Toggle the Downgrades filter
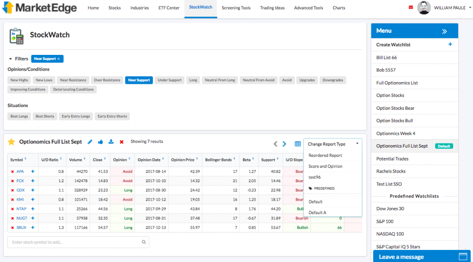This screenshot has width=473, height=262. pyautogui.click(x=333, y=80)
